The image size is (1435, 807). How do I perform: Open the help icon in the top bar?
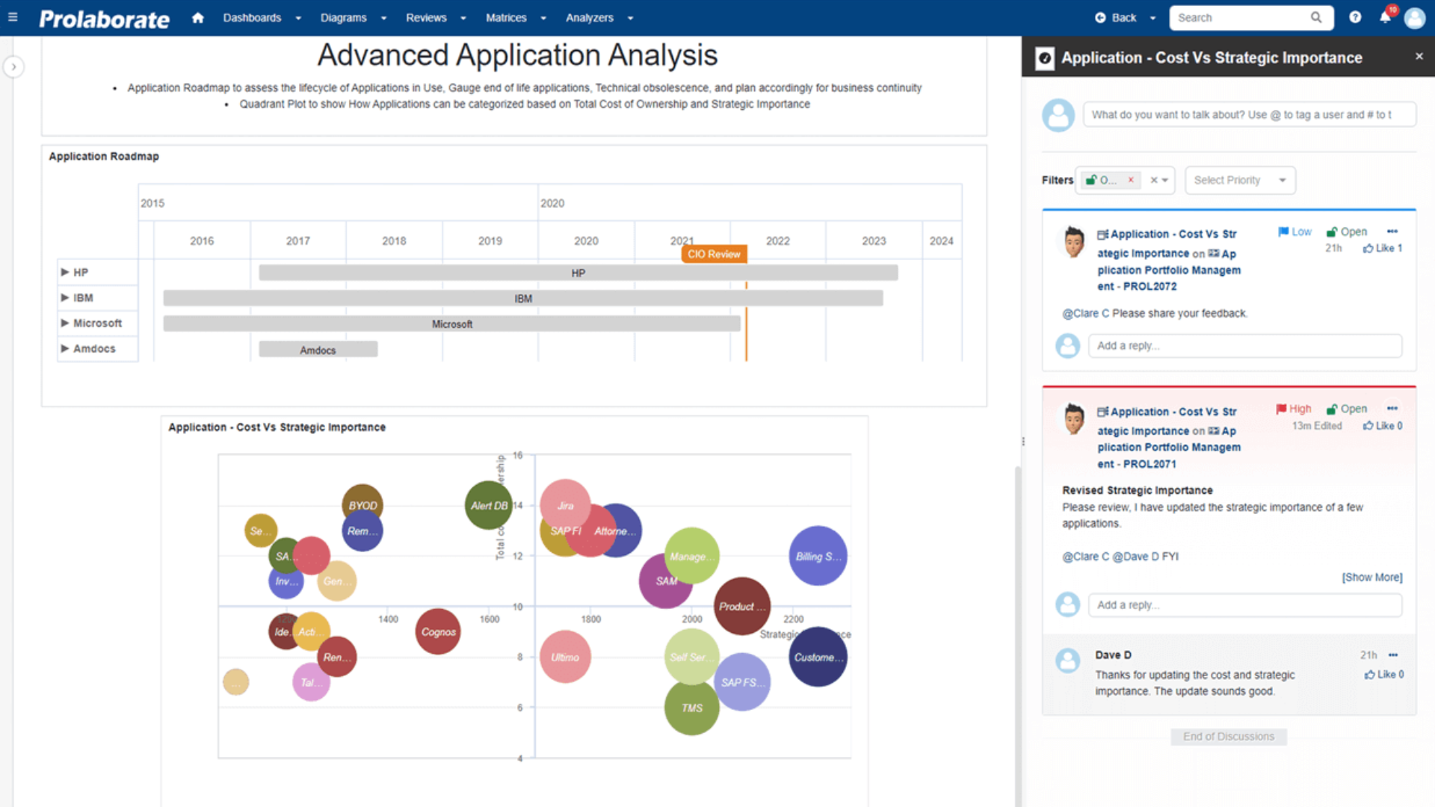(x=1355, y=17)
